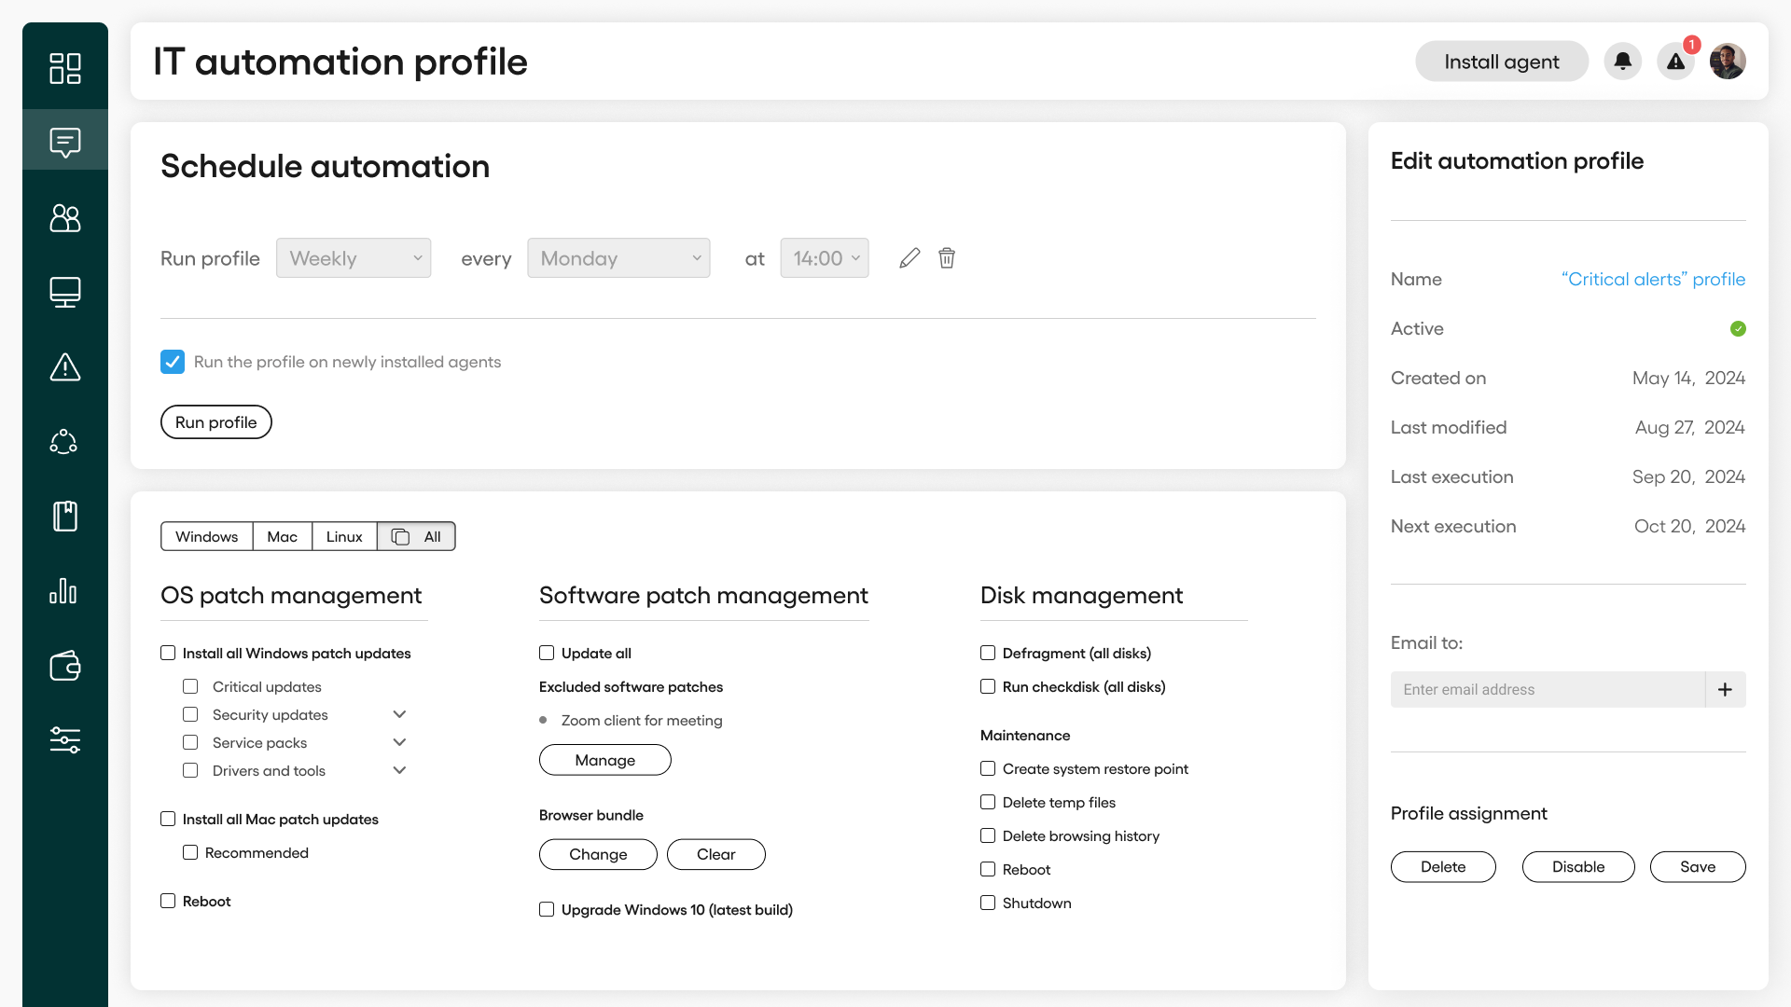Viewport: 1791px width, 1007px height.
Task: Check Critical updates option
Action: pos(190,687)
